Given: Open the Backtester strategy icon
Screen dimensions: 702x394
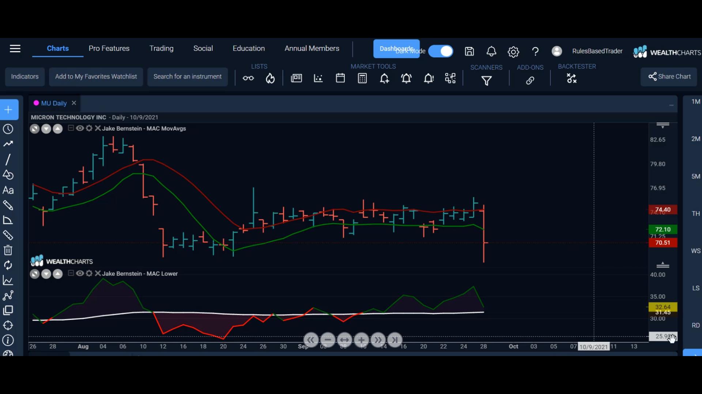Looking at the screenshot, I should pyautogui.click(x=571, y=78).
